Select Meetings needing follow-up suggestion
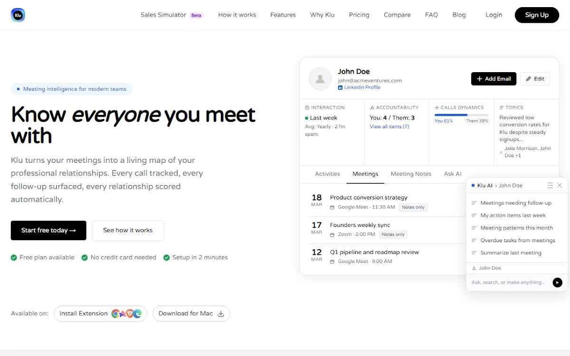The width and height of the screenshot is (570, 356). (x=517, y=203)
